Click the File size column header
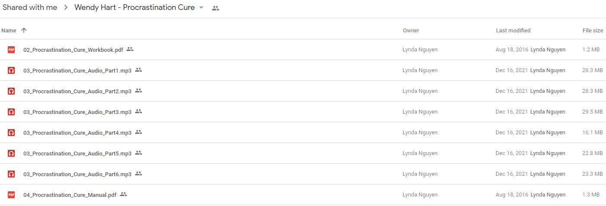This screenshot has height=206, width=606. click(x=593, y=31)
